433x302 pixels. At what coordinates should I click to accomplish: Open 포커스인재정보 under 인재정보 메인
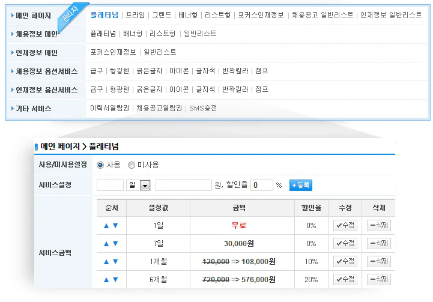tap(114, 52)
